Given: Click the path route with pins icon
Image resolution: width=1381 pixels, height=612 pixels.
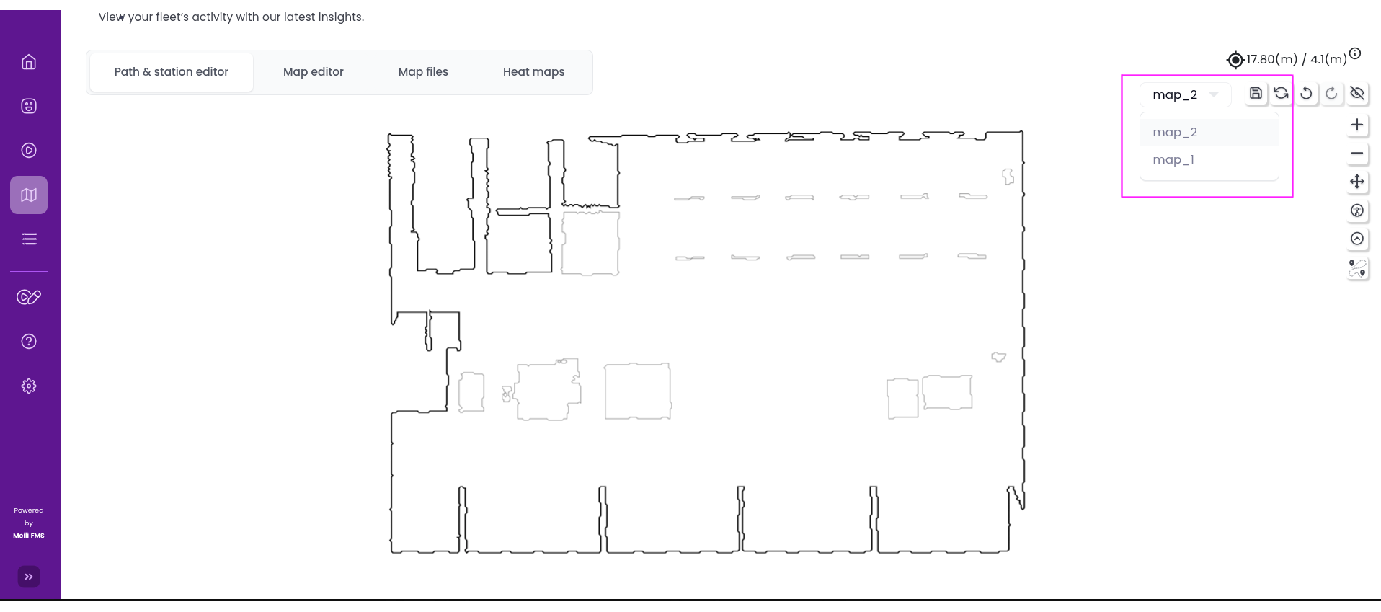Looking at the screenshot, I should 1357,269.
